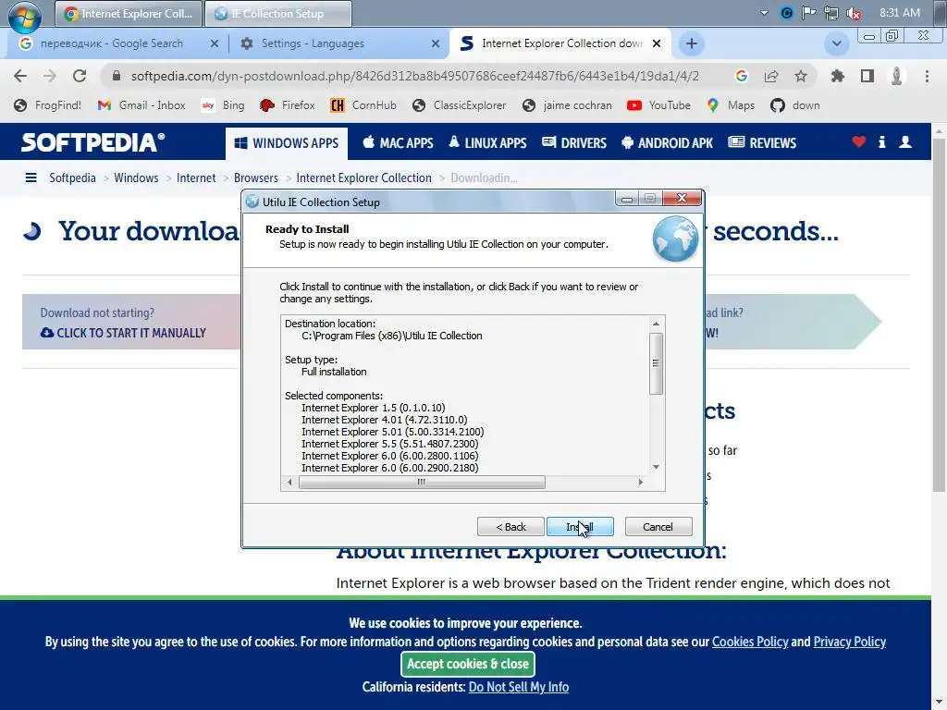This screenshot has width=947, height=710.
Task: Open the Reviews section
Action: point(762,143)
